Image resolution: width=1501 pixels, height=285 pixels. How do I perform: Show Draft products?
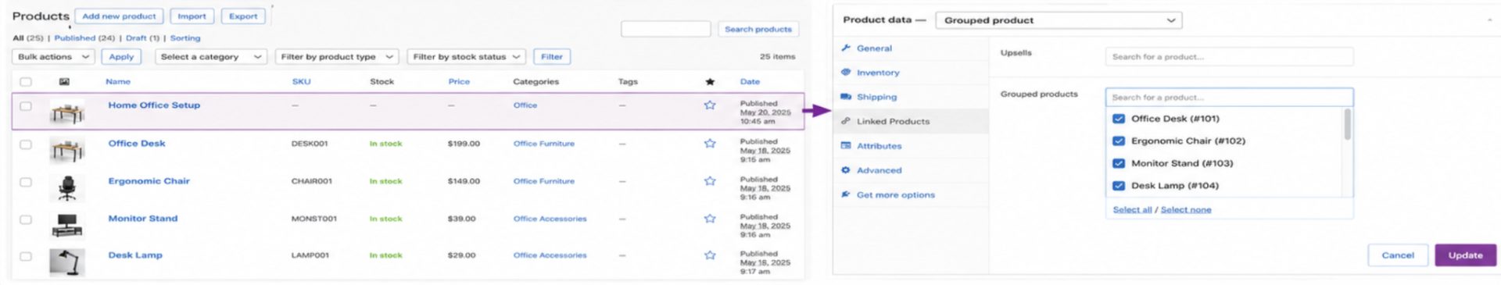click(142, 37)
